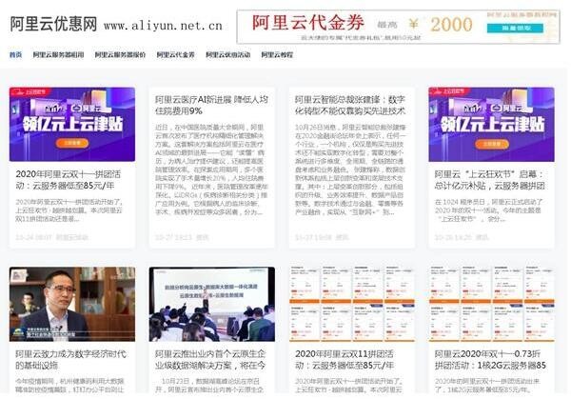This screenshot has width=571, height=399.
Task: Click the excerpt starting 在1024程序员日
Action: coord(489,210)
